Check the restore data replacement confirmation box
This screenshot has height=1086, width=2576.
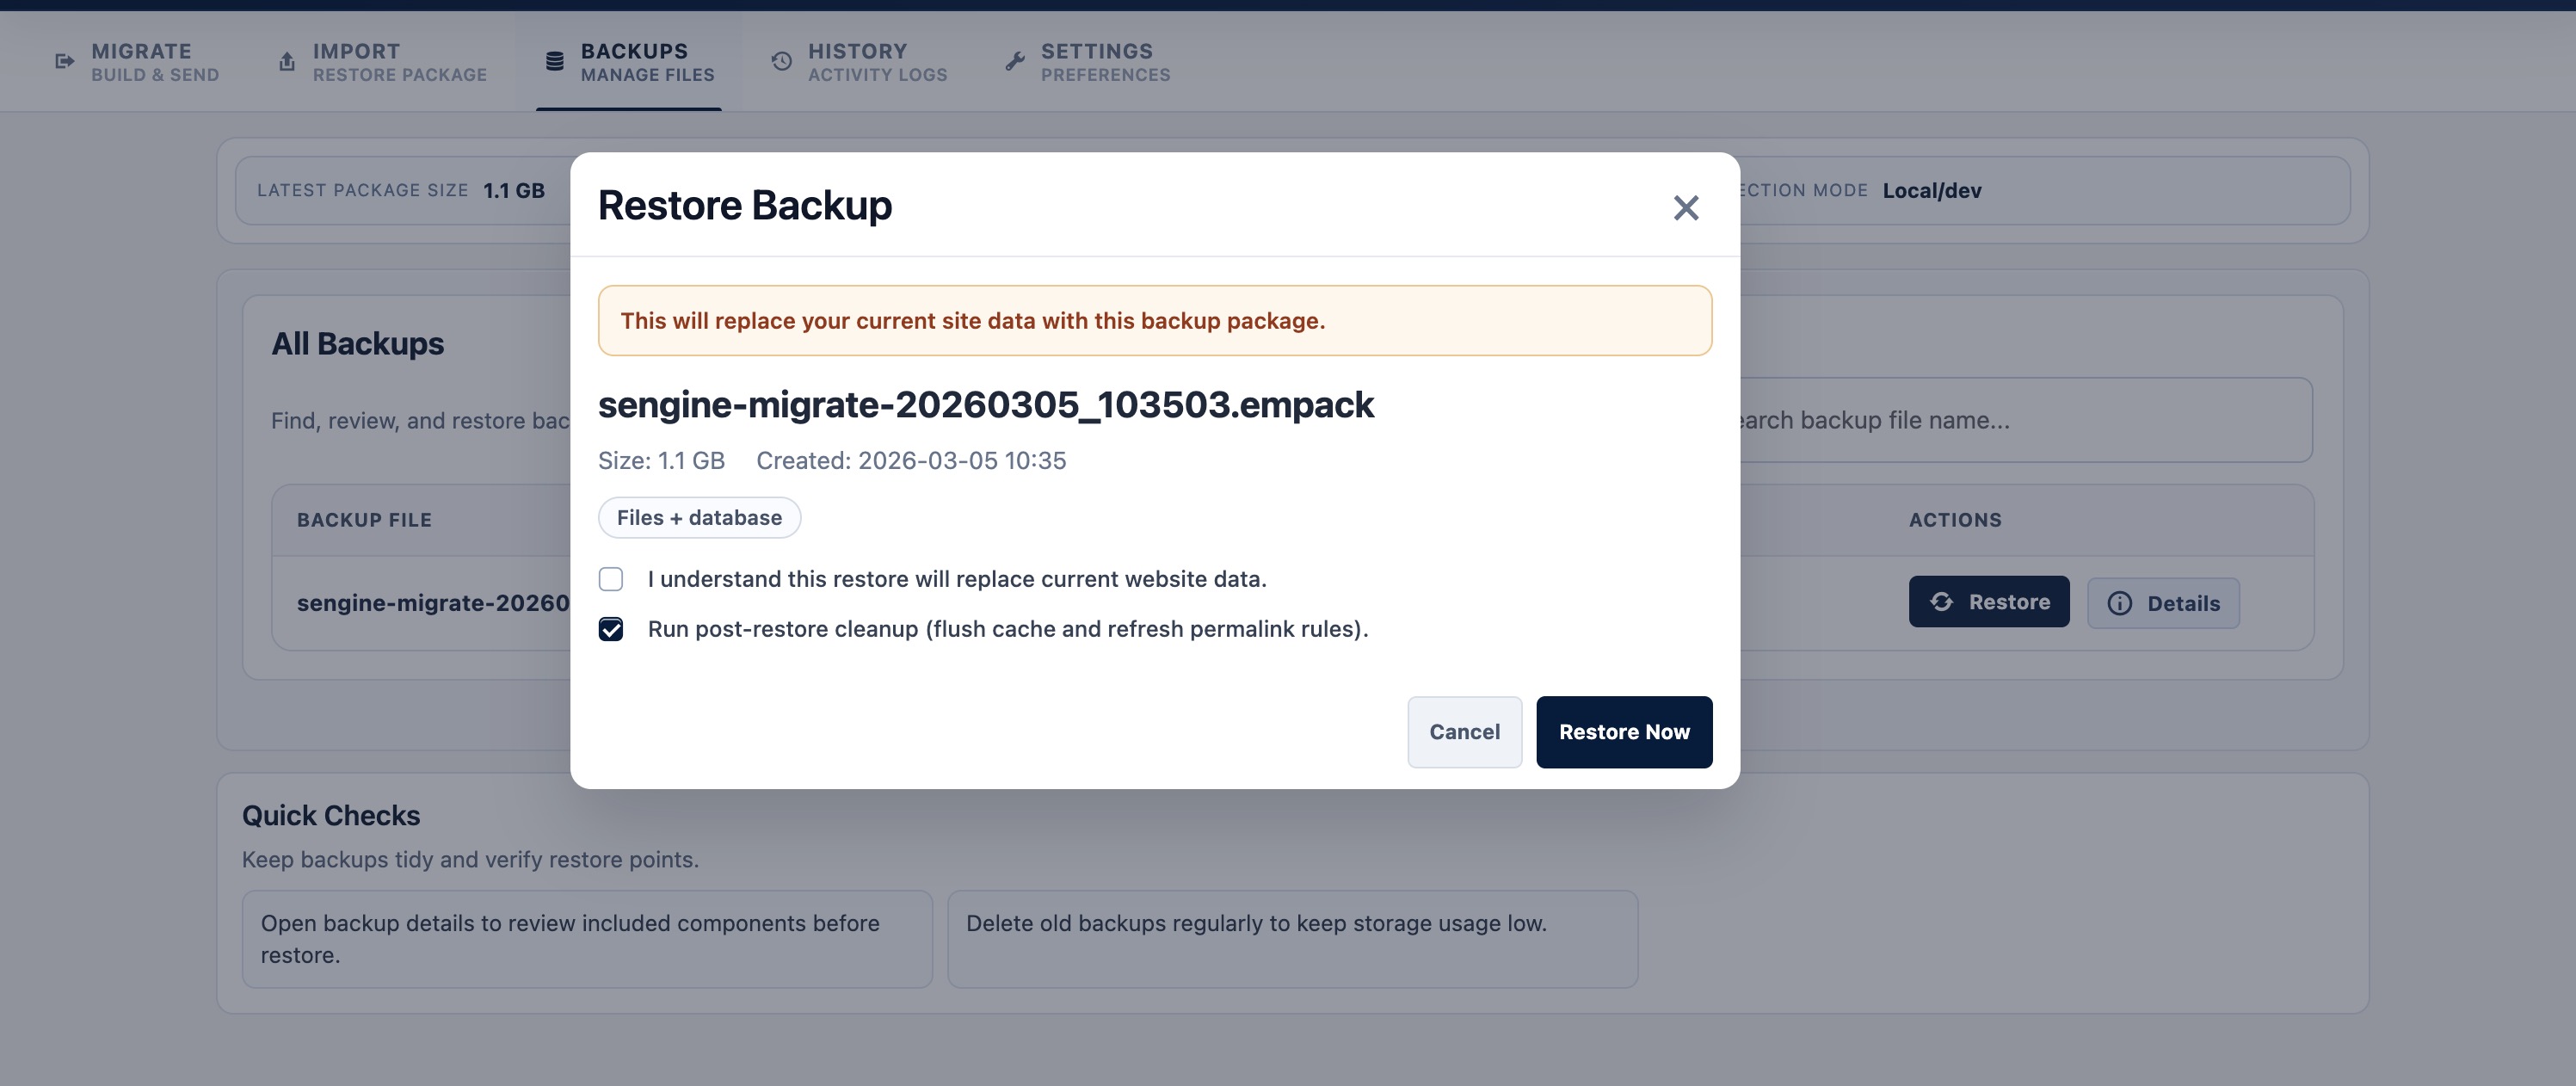coord(611,579)
